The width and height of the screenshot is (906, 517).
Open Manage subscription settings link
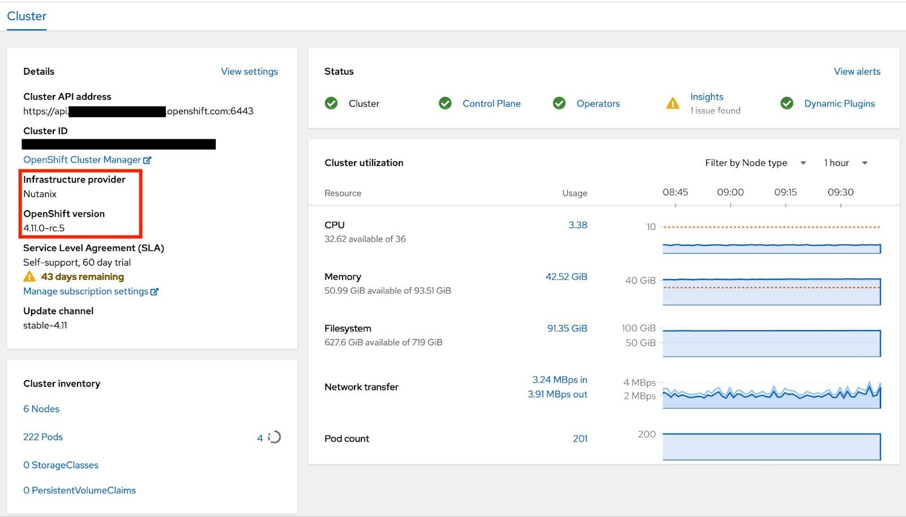click(x=86, y=291)
